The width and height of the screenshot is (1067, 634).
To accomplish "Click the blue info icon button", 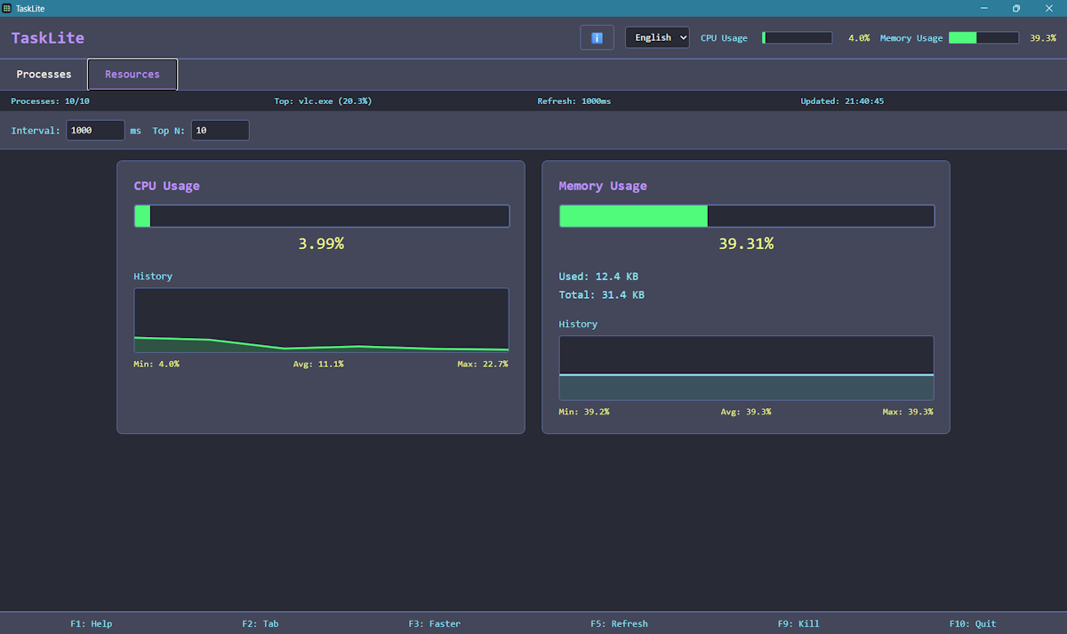I will [x=597, y=37].
